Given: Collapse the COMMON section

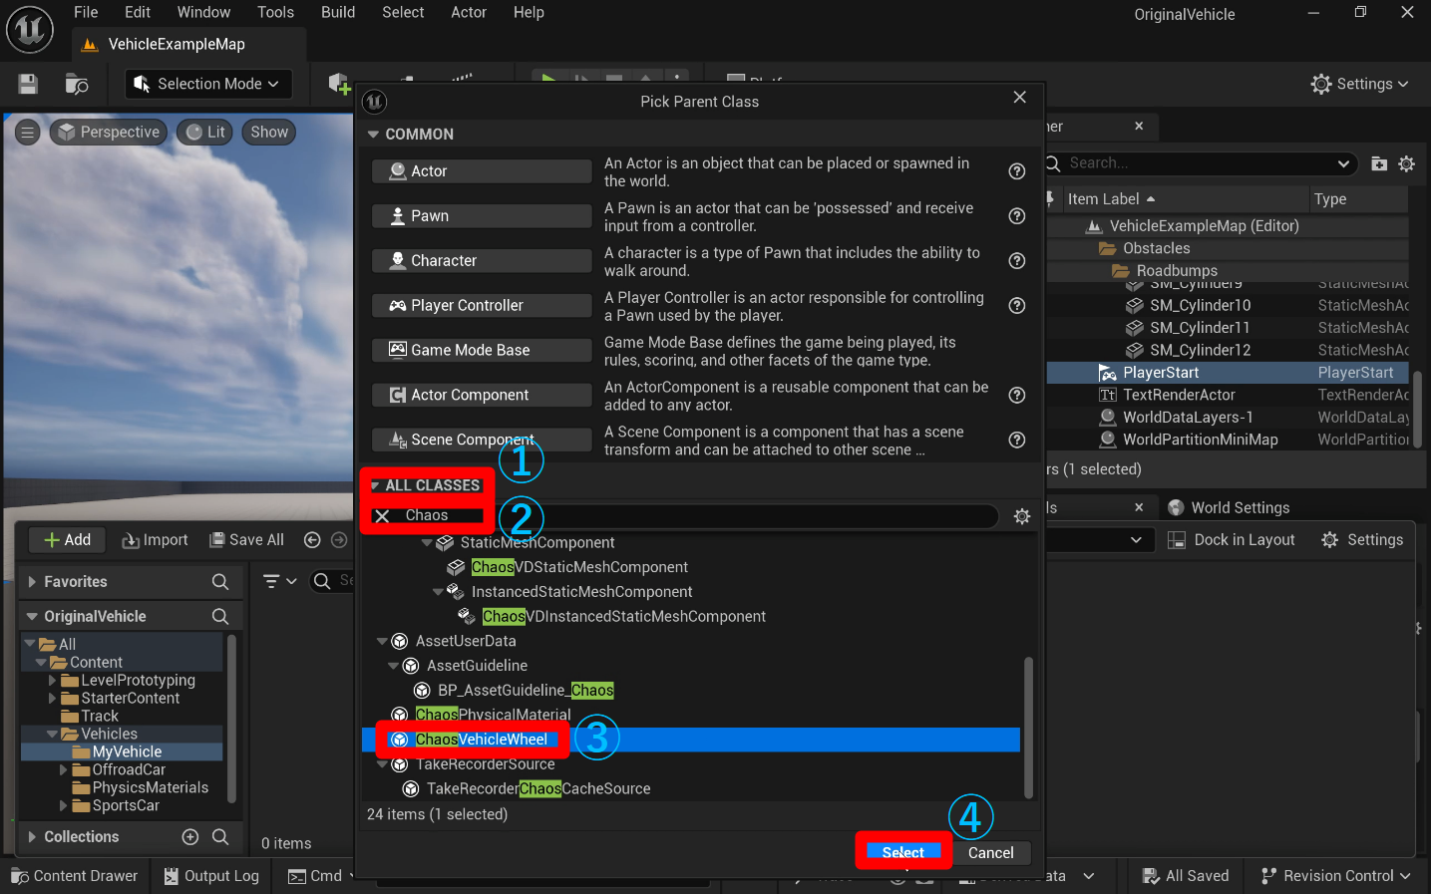Looking at the screenshot, I should (x=373, y=135).
